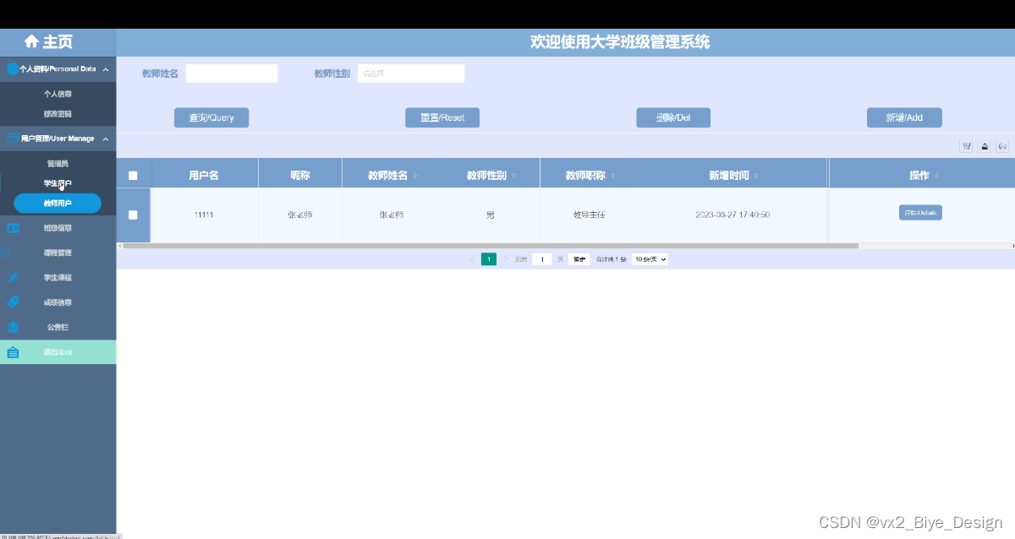Click the 删除/Del button
The height and width of the screenshot is (539, 1015).
click(x=673, y=117)
